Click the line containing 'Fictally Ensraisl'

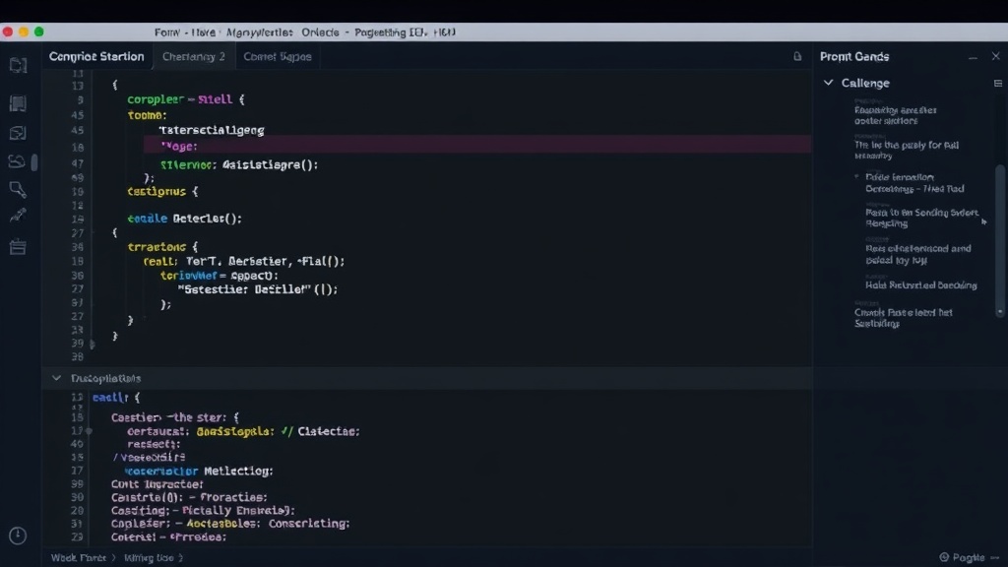tap(203, 511)
